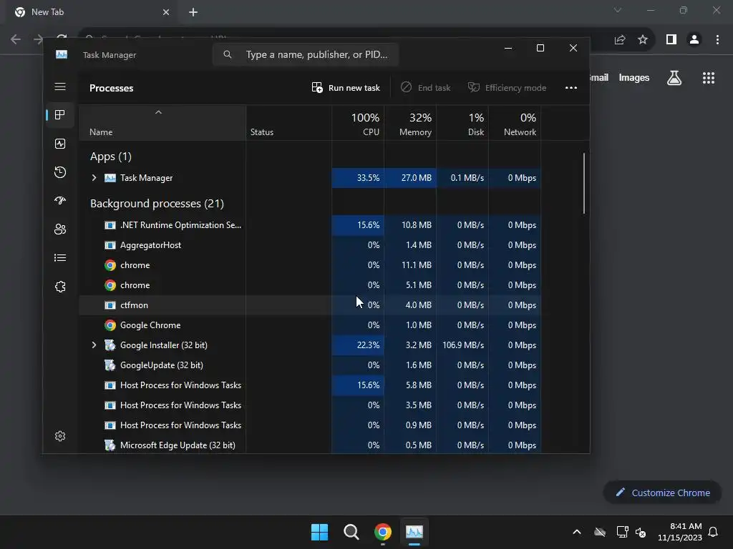Image resolution: width=733 pixels, height=549 pixels.
Task: Click the Background processes (21) group header
Action: click(x=157, y=204)
